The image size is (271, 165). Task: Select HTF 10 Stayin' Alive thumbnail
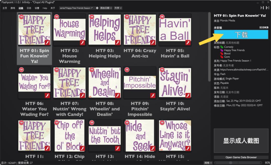point(175,82)
